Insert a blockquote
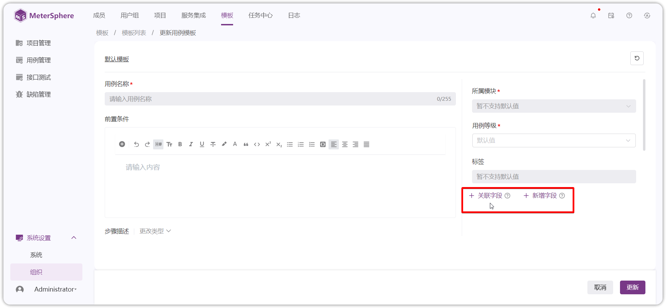The width and height of the screenshot is (666, 308). click(246, 144)
